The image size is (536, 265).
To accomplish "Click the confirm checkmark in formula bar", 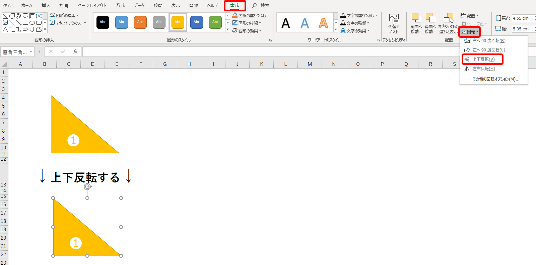I will 63,51.
